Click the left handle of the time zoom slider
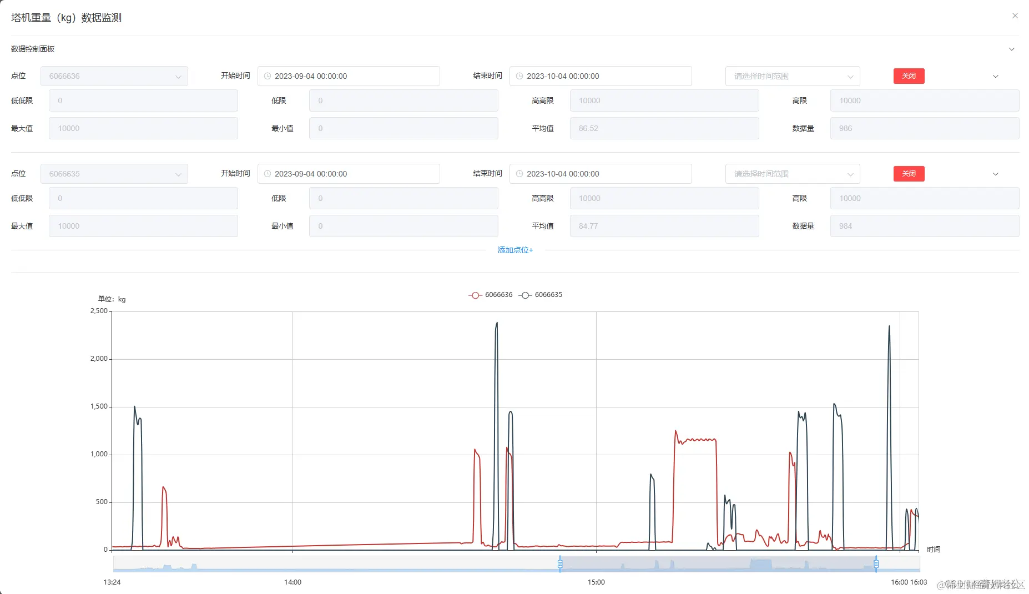This screenshot has height=594, width=1029. [x=560, y=564]
